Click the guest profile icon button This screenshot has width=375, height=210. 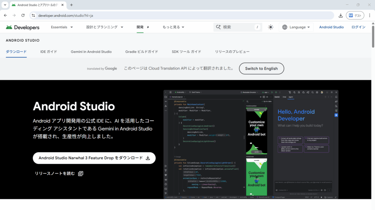click(x=355, y=15)
